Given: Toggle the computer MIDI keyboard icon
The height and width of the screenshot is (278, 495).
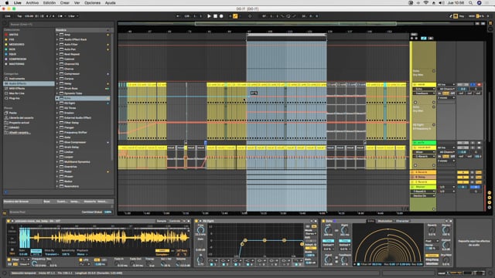Looking at the screenshot, I should (x=456, y=16).
